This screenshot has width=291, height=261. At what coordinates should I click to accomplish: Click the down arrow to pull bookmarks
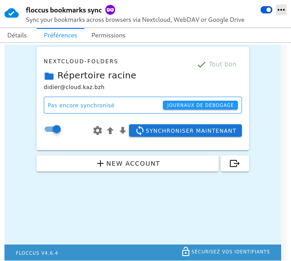click(x=123, y=130)
